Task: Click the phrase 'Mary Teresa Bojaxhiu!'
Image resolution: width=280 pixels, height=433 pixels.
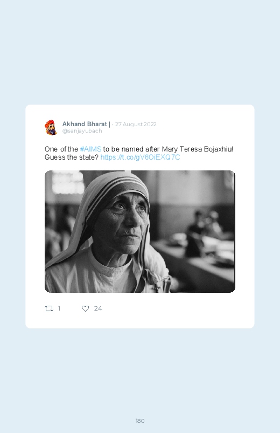Action: click(x=198, y=149)
